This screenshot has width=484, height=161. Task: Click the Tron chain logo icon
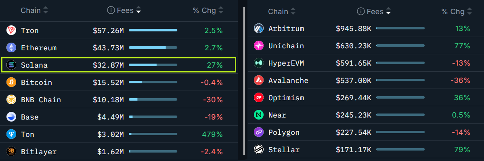tap(11, 30)
